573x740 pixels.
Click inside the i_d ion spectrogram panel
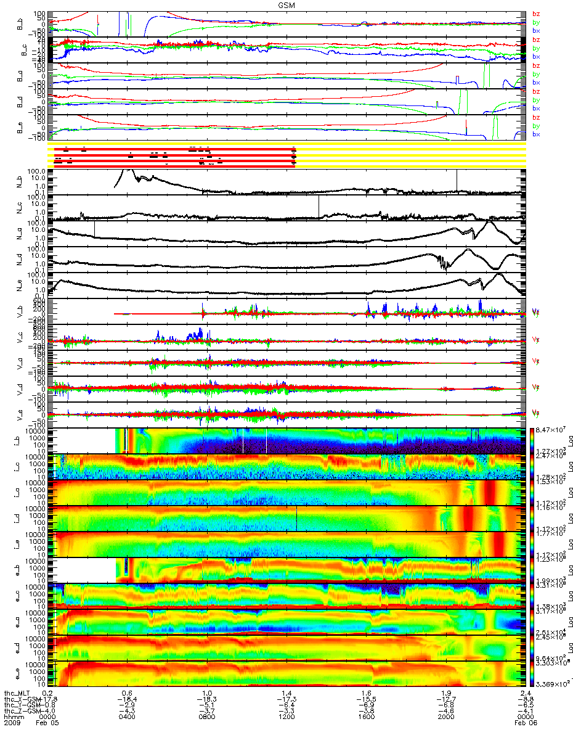tap(287, 518)
